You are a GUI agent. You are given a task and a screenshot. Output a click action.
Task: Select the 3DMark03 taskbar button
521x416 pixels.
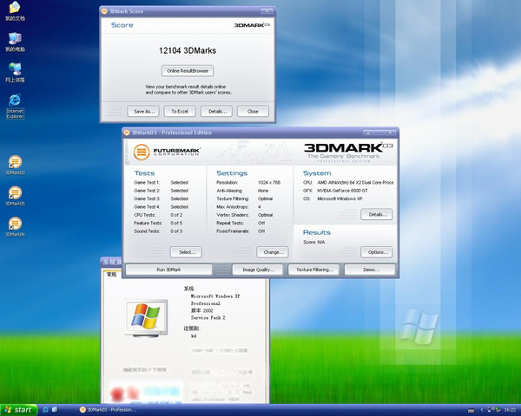pos(105,409)
